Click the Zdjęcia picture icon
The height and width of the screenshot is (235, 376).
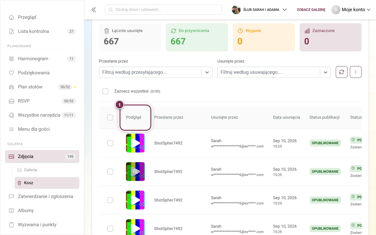point(11,157)
